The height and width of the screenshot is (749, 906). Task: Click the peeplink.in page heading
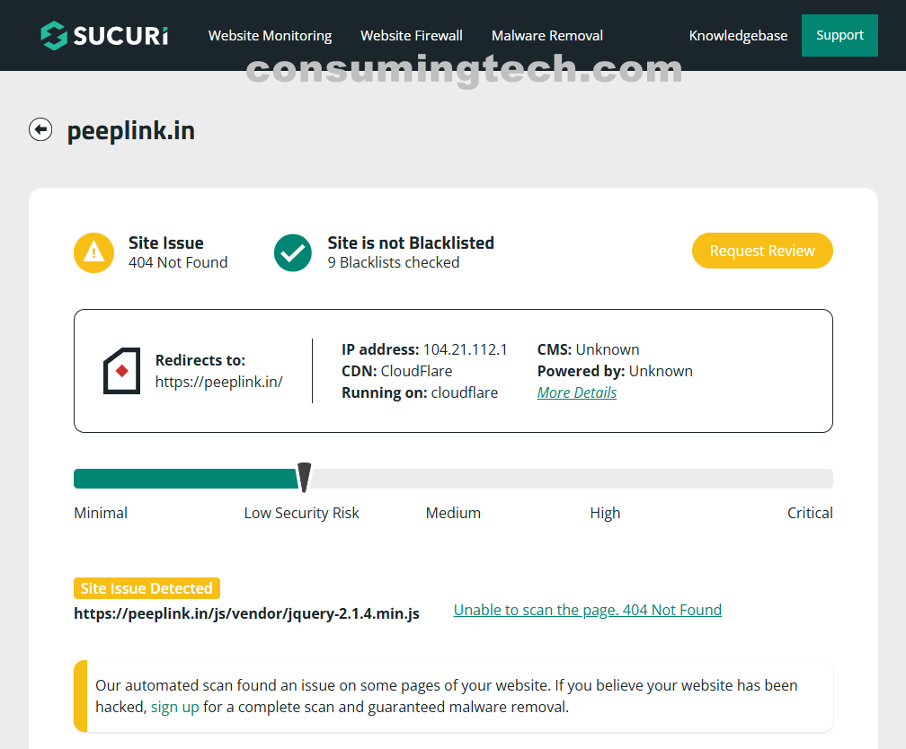(131, 131)
